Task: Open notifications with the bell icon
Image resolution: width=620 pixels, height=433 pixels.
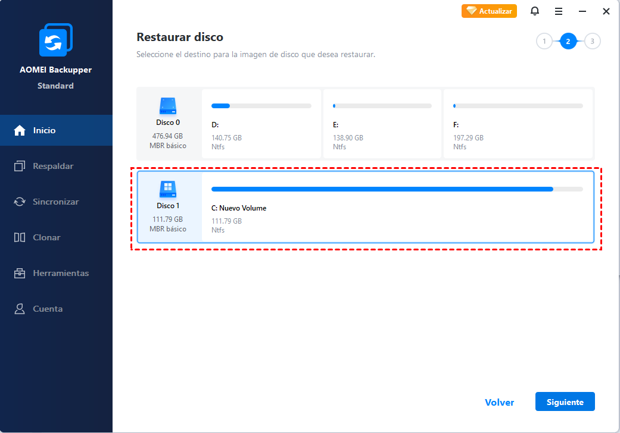Action: point(535,11)
